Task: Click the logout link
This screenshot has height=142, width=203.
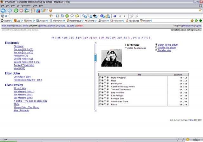Action: [198, 26]
